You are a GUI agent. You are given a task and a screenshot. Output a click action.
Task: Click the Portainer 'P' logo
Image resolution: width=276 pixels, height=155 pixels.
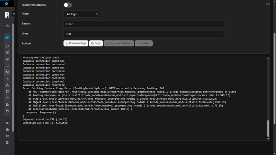pyautogui.click(x=7, y=15)
